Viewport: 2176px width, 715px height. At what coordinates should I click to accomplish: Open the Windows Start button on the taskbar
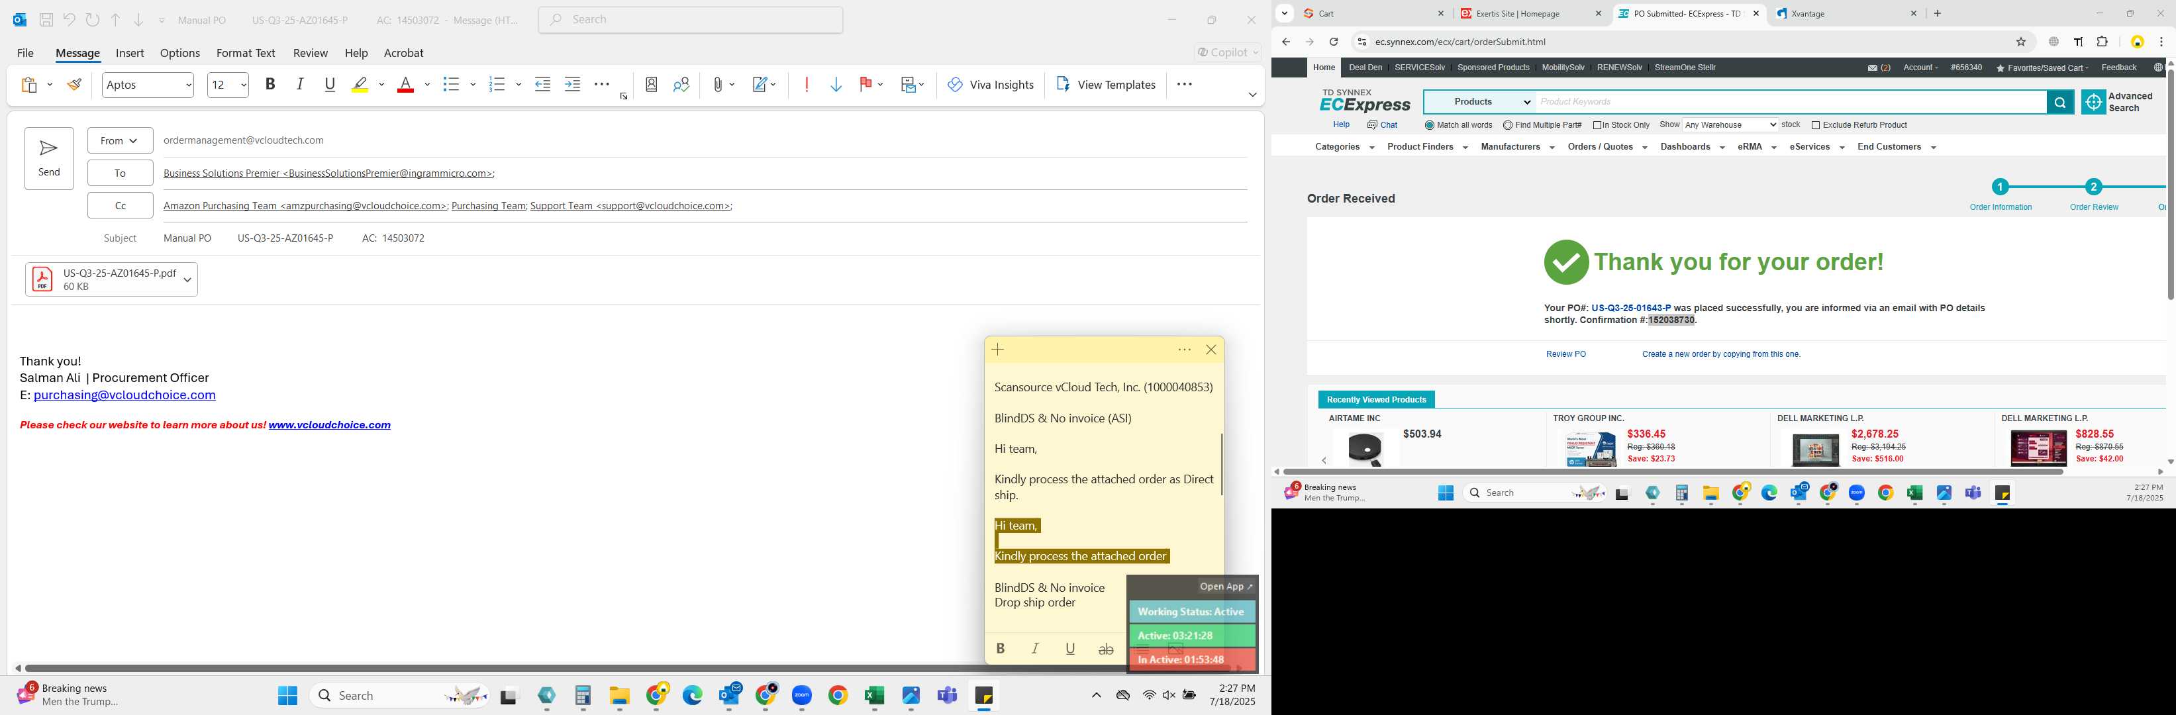287,696
